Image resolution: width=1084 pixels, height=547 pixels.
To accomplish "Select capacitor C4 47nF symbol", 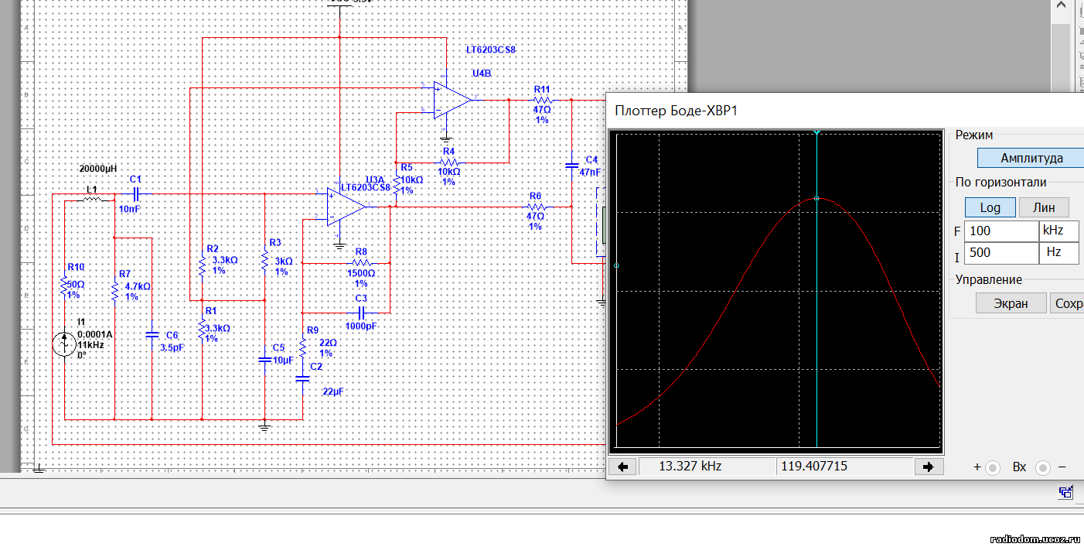I will click(571, 165).
